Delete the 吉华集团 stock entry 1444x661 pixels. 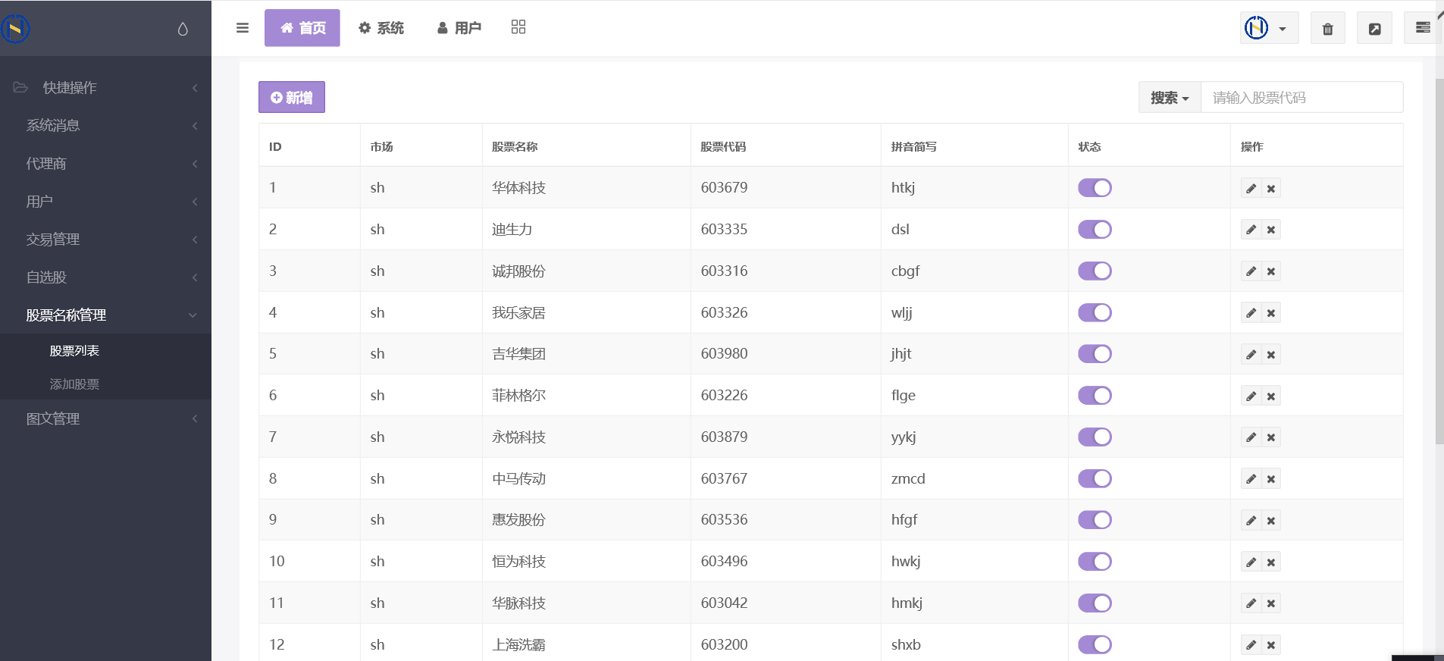(1271, 355)
